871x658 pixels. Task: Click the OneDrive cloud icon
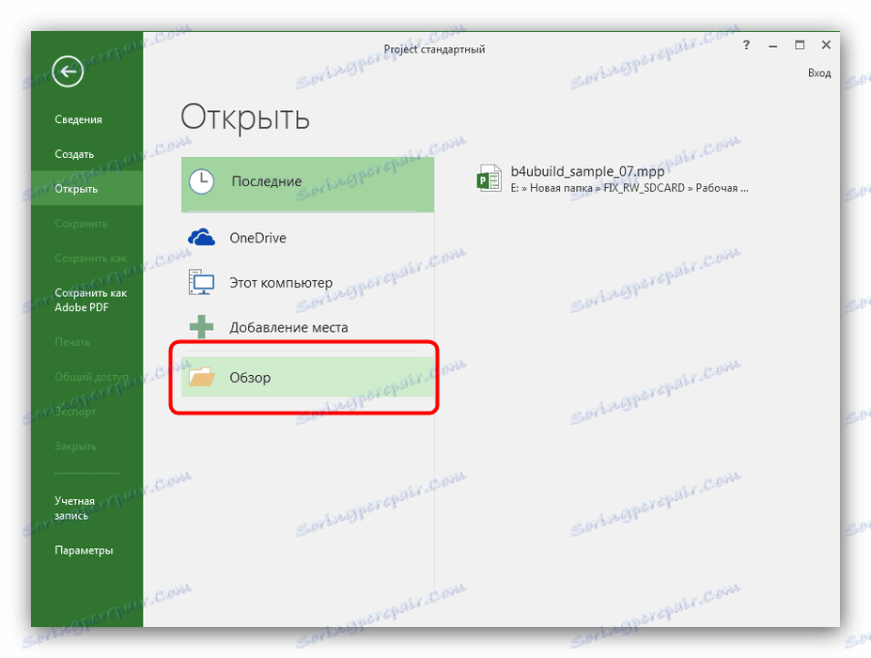201,237
